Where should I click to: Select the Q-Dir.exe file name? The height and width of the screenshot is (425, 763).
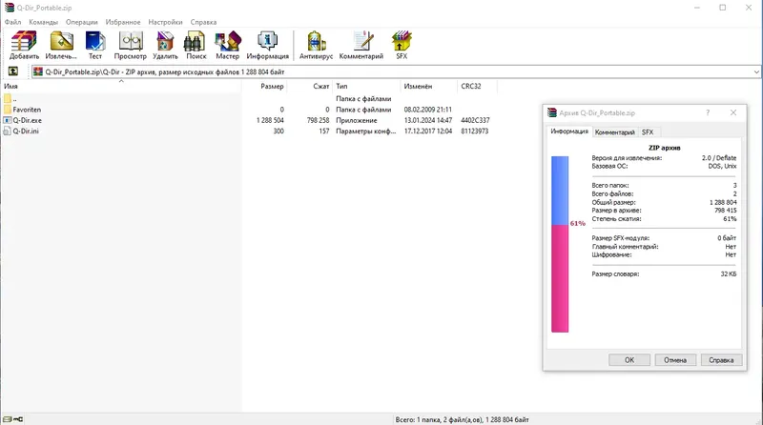point(28,120)
